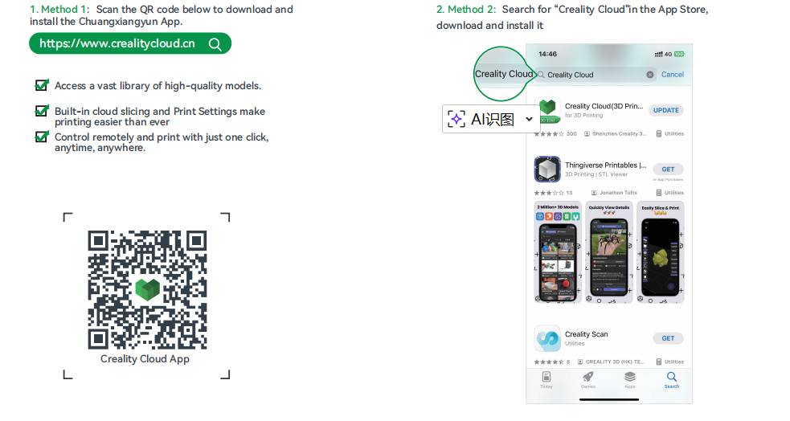Toggle the high-quality models library checkbox
Viewport: 790px width, 421px height.
click(x=42, y=84)
